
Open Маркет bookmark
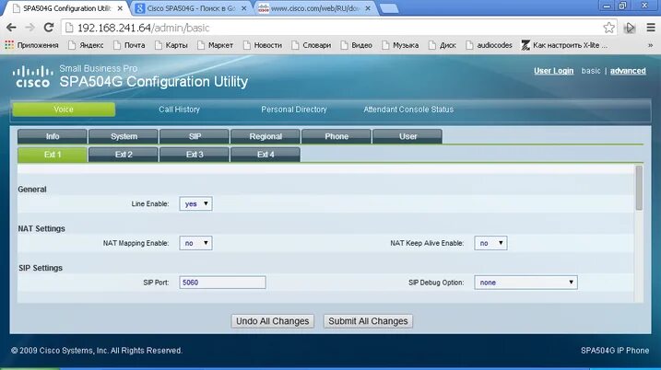pos(215,45)
